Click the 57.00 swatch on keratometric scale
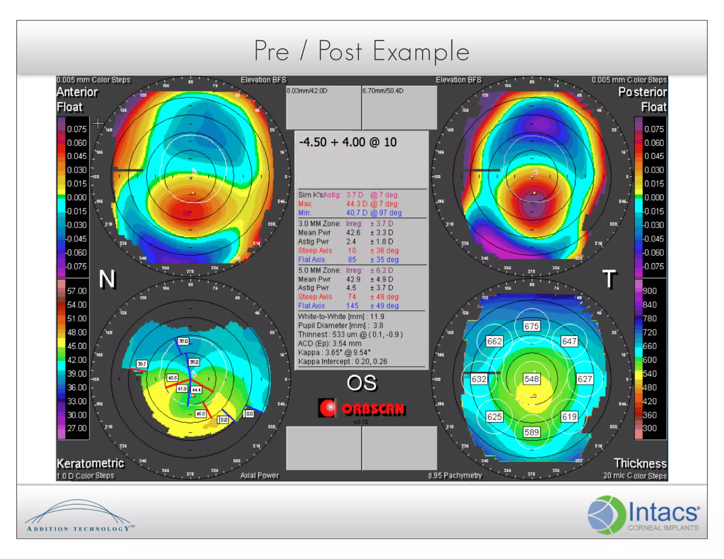 click(61, 291)
